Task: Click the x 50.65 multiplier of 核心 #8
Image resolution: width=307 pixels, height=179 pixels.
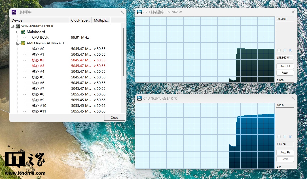Action: tap(100, 94)
